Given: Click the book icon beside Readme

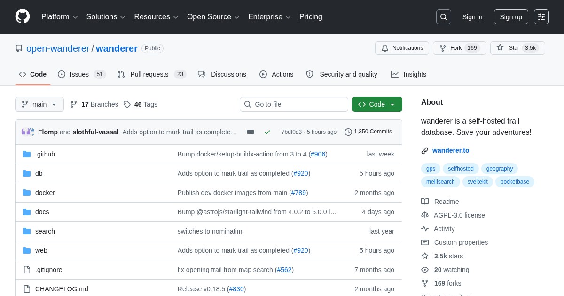Looking at the screenshot, I should tap(425, 202).
